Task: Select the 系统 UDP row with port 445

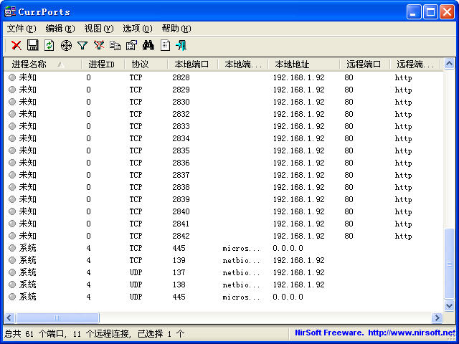Action: (223, 297)
